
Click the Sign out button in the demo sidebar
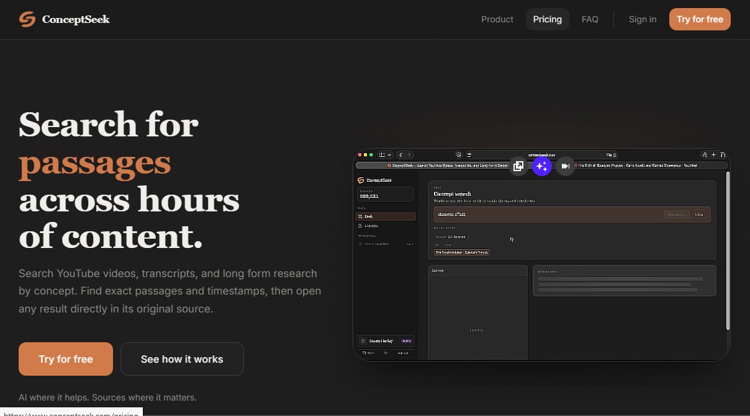403,353
